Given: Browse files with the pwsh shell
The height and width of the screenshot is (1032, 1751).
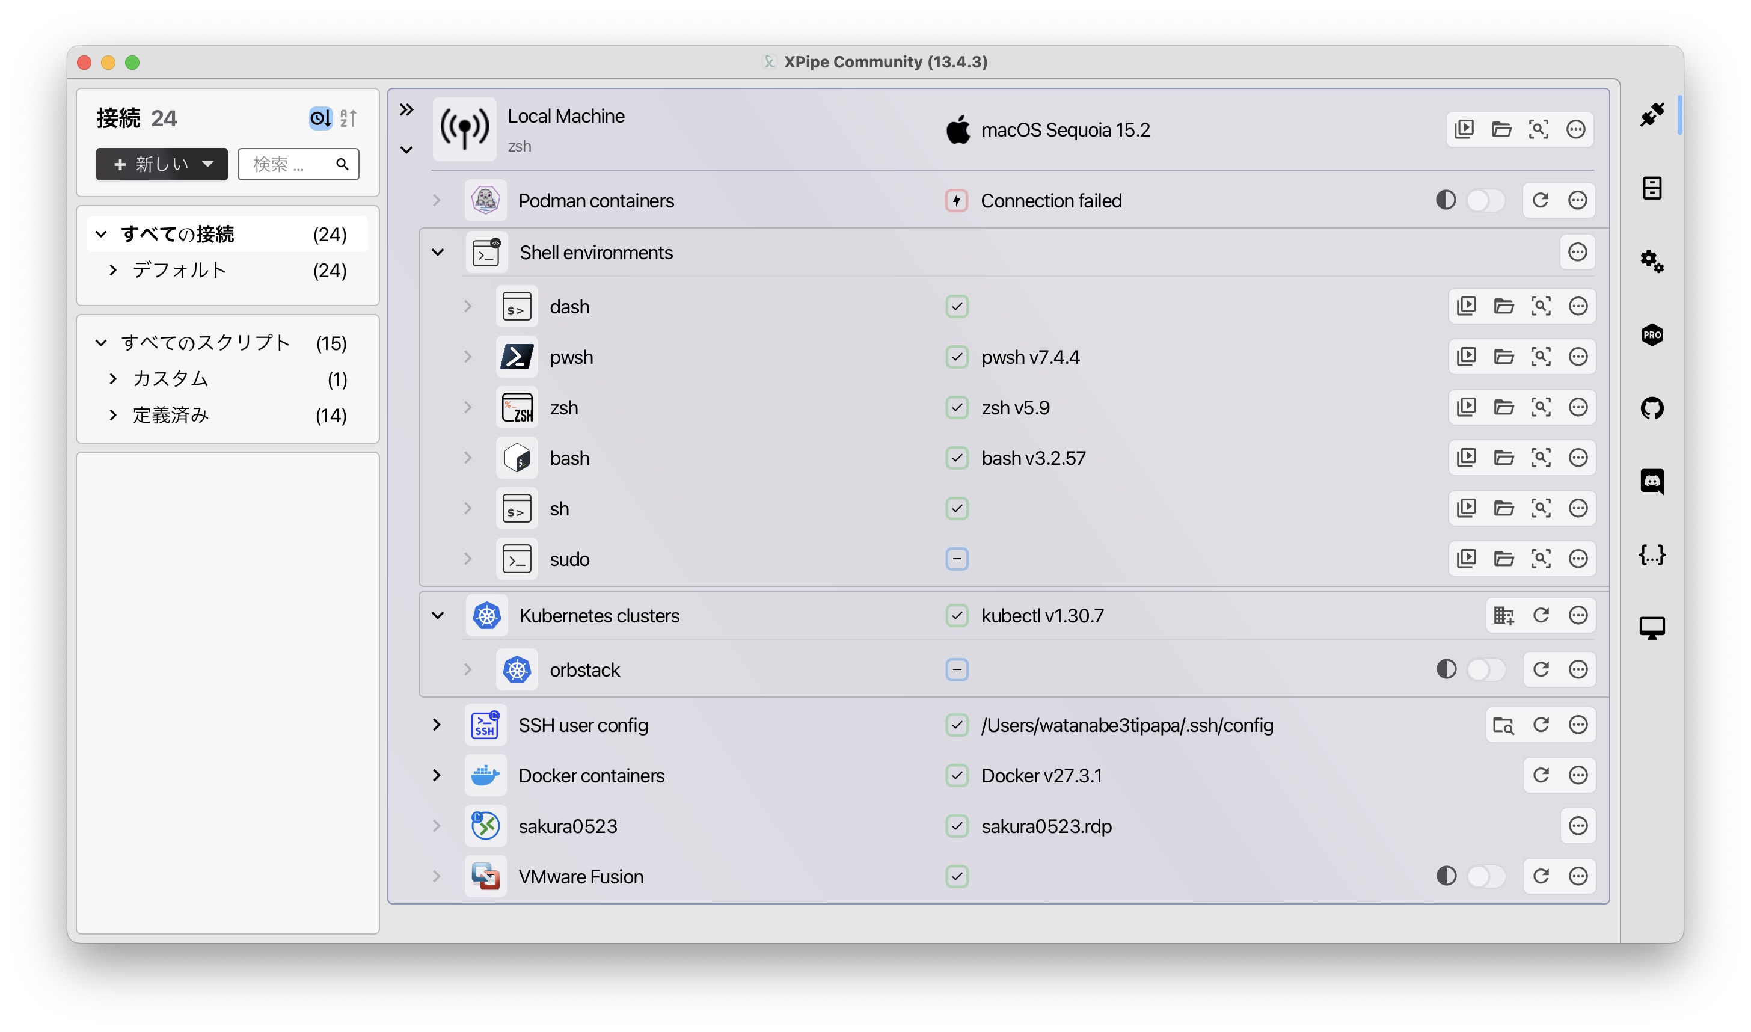Looking at the screenshot, I should 1504,357.
